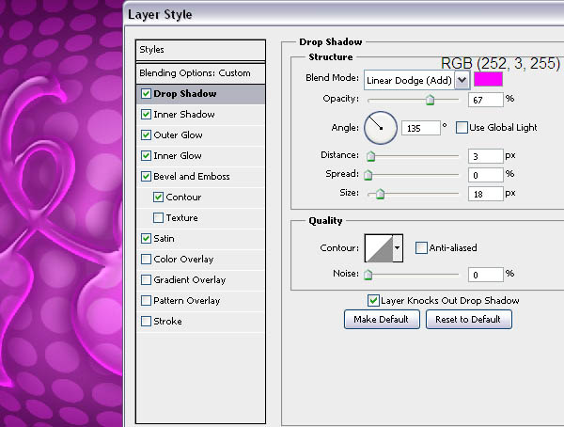This screenshot has width=564, height=427.
Task: Enable the Stroke effect checkbox
Action: pyautogui.click(x=146, y=322)
